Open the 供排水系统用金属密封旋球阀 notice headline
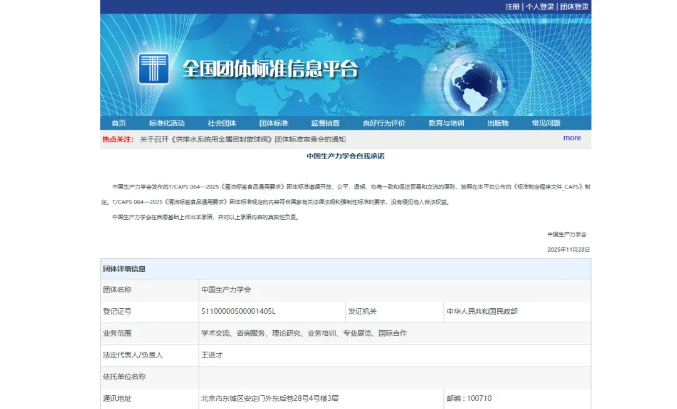 point(243,139)
